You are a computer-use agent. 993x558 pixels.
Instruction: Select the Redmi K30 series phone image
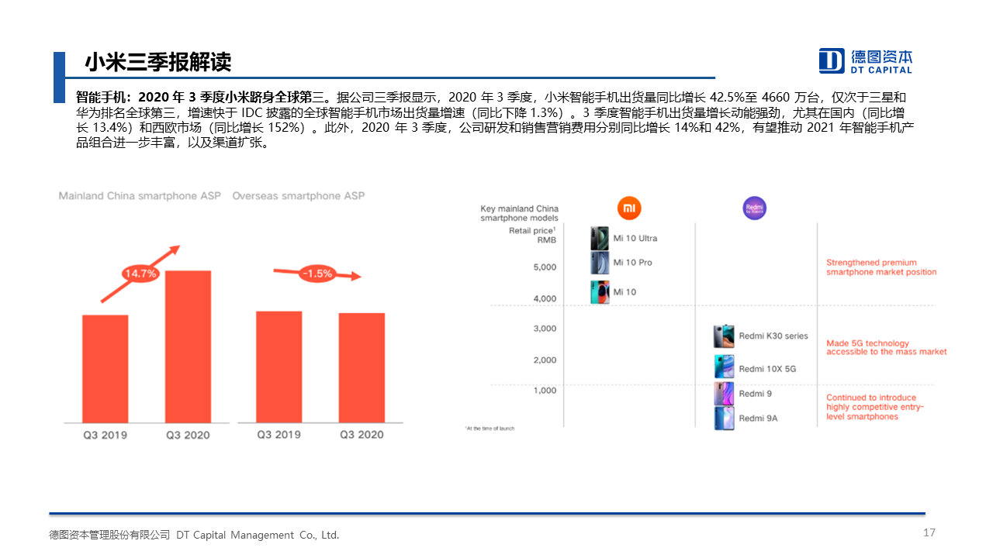tap(724, 336)
